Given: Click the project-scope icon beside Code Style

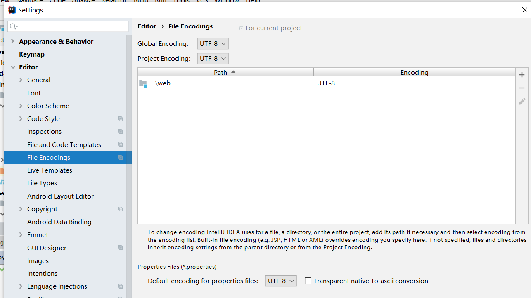Looking at the screenshot, I should [x=120, y=119].
